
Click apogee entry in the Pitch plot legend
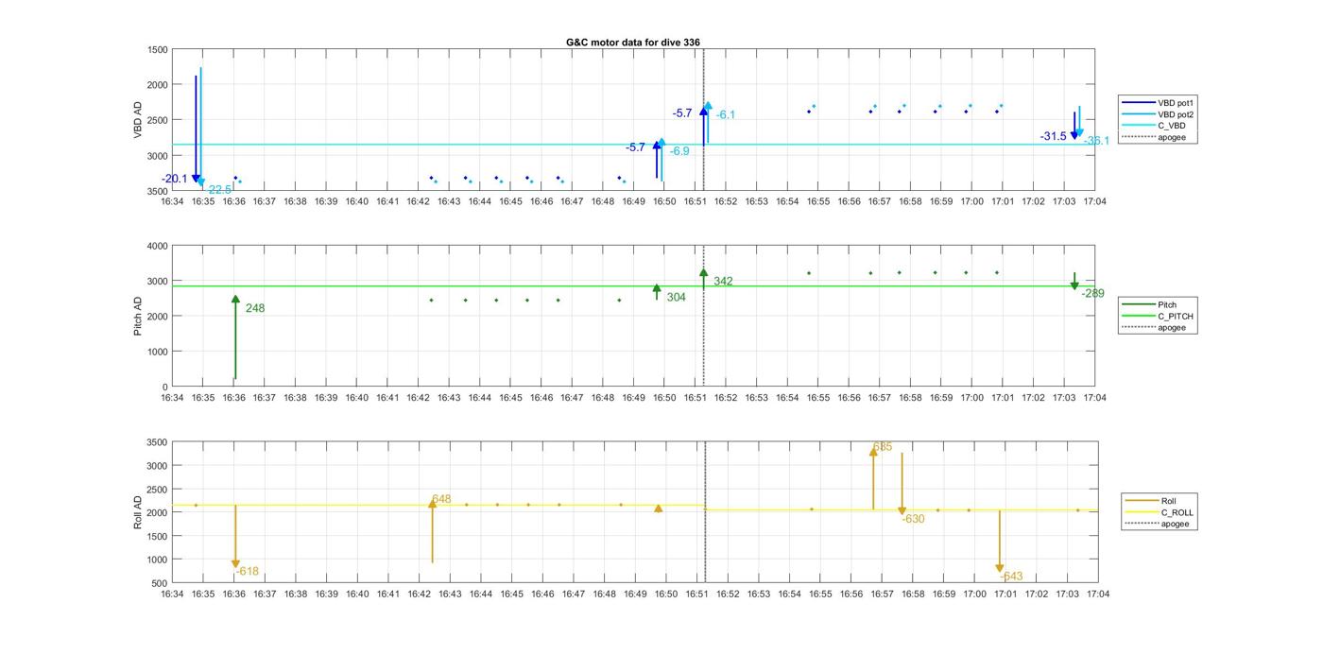click(1154, 327)
